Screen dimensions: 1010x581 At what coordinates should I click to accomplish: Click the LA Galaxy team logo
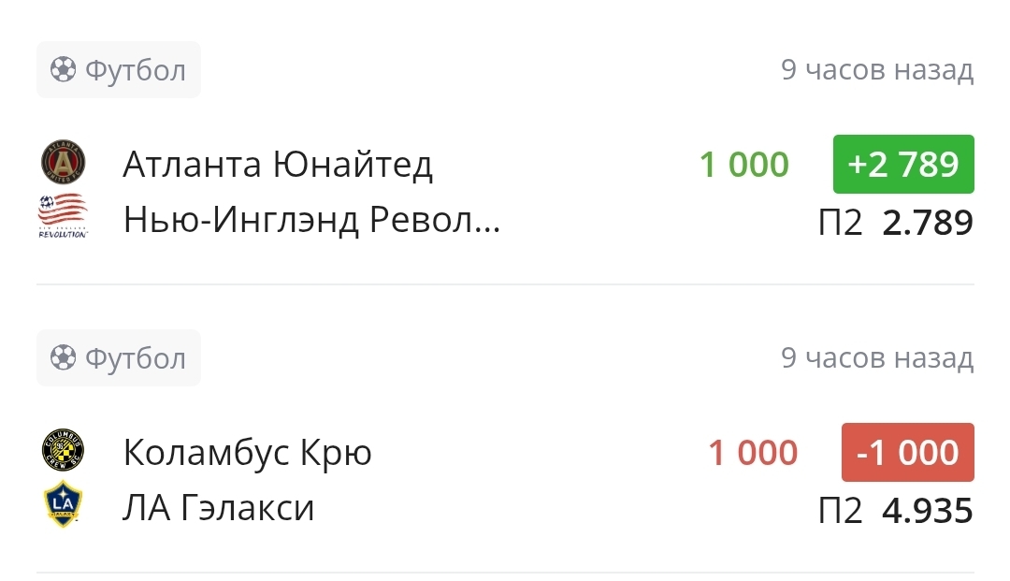[63, 504]
